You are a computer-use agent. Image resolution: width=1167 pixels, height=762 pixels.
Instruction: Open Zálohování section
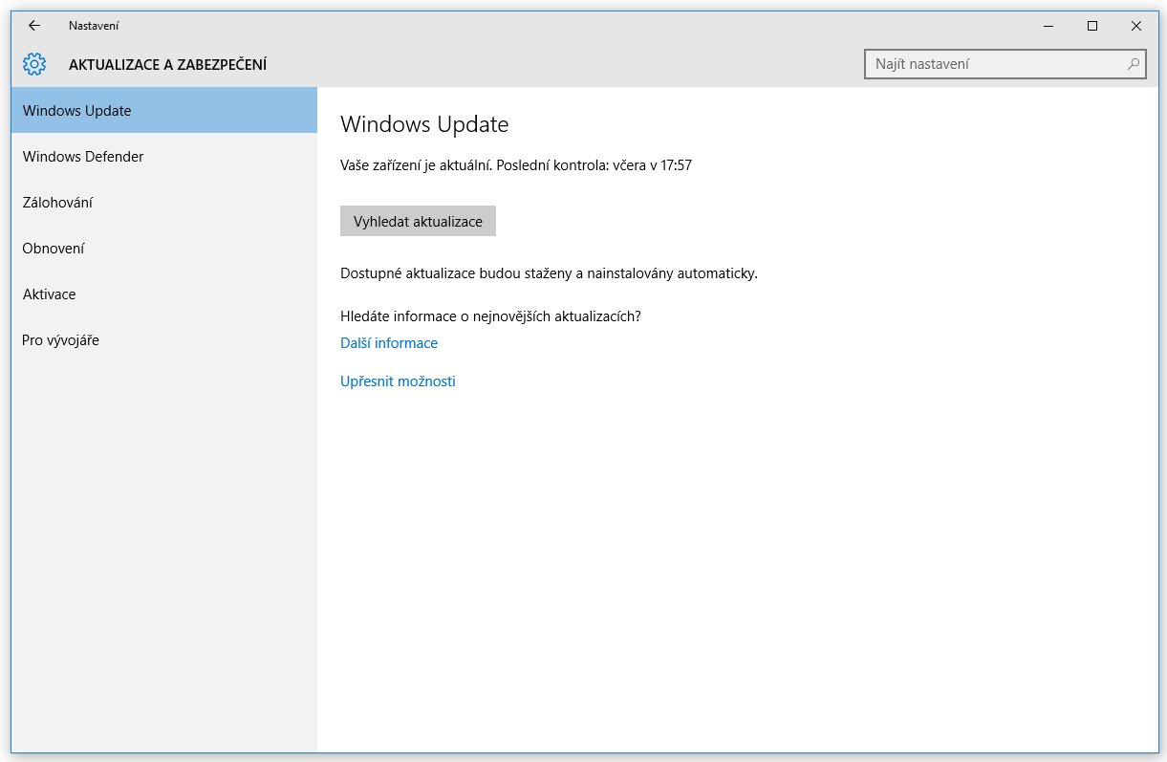pos(164,202)
